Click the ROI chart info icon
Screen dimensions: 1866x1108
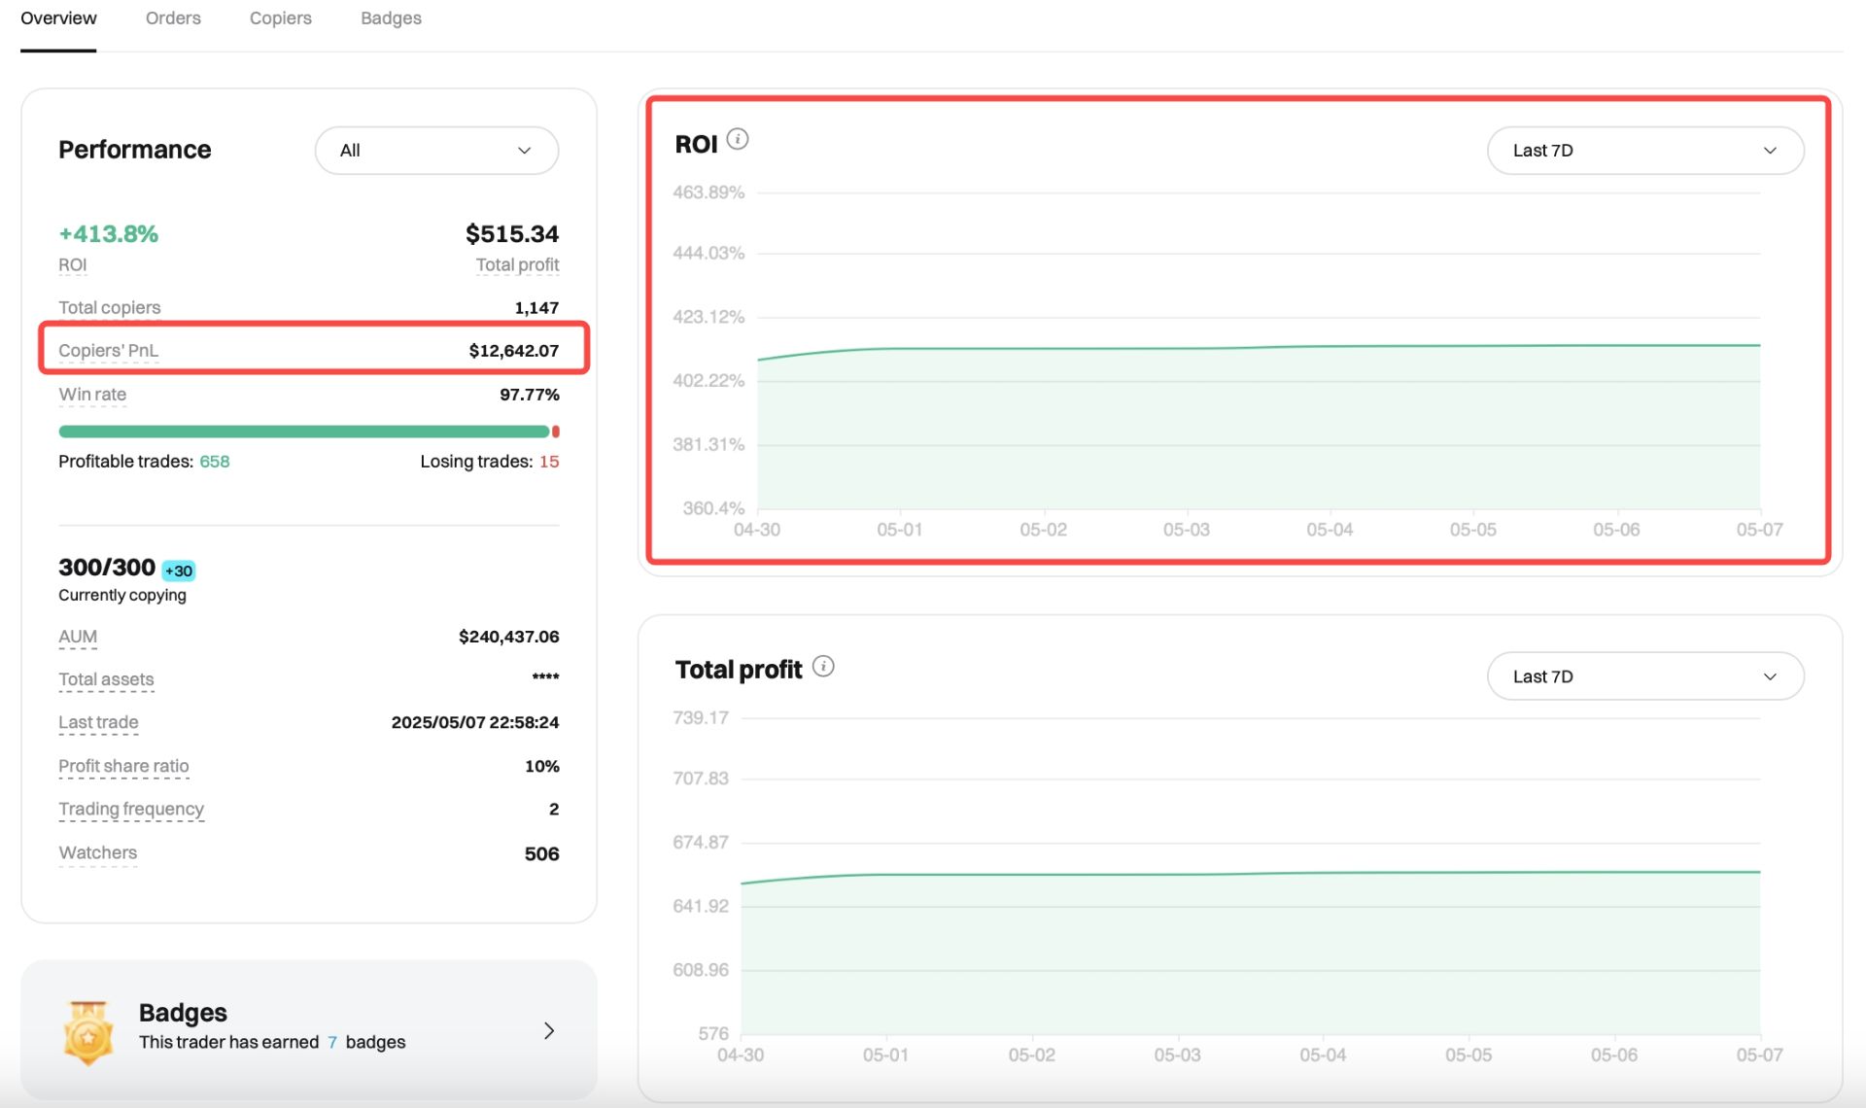[738, 139]
